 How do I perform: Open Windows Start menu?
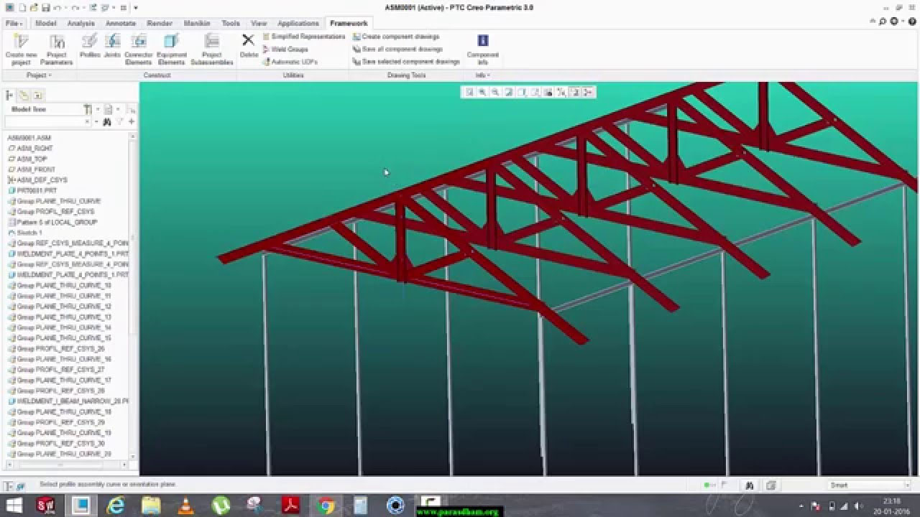click(x=14, y=506)
